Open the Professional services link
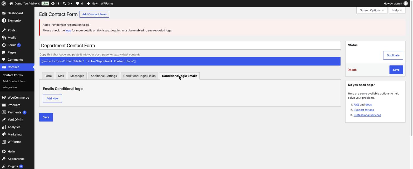The height and width of the screenshot is (169, 413). 367,115
